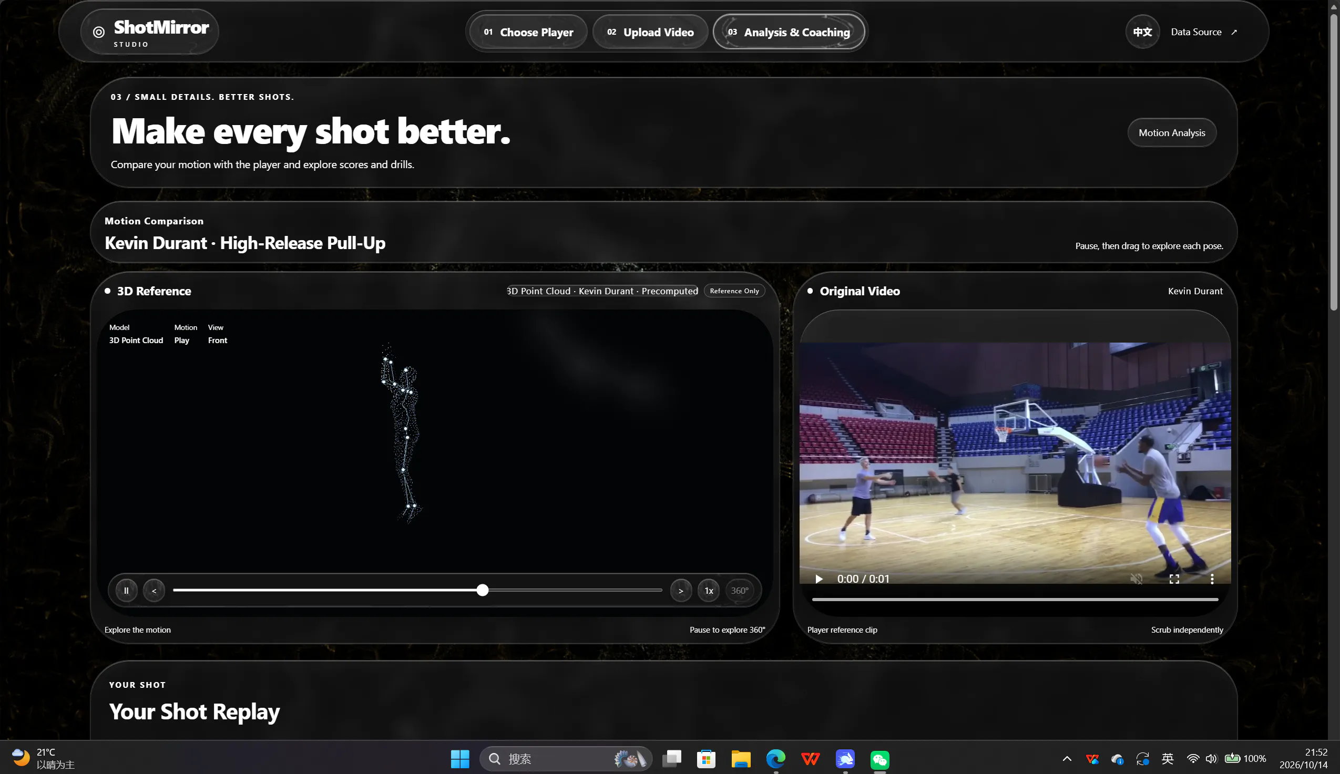Open the weather widget
This screenshot has width=1340, height=774.
pos(44,758)
